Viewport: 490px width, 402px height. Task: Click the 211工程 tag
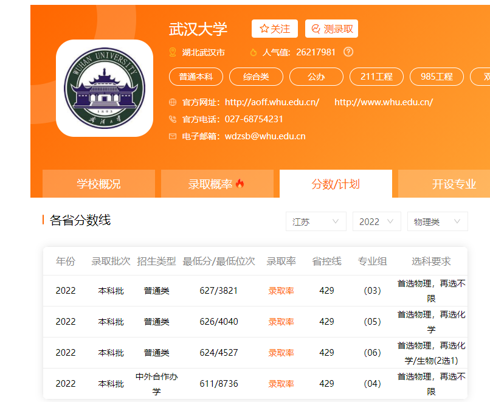[x=376, y=77]
